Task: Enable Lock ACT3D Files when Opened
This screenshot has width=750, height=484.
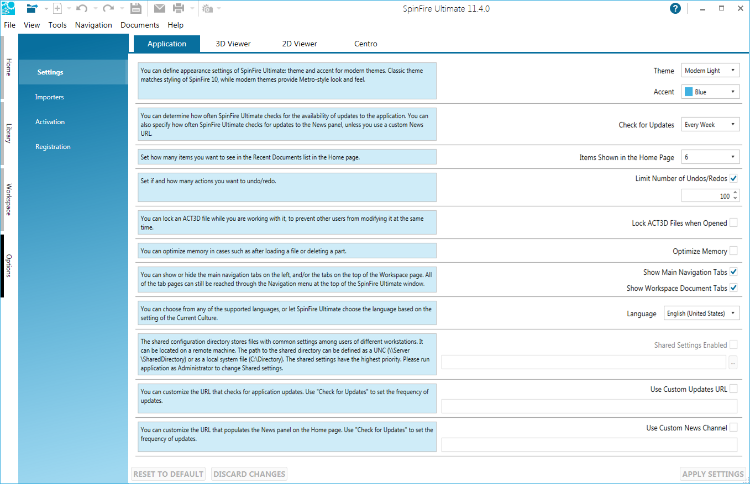Action: (x=733, y=223)
